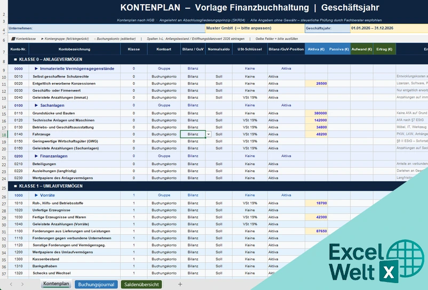
Task: Select the Bilanz cell in Fahrzeuge row
Action: pos(193,134)
